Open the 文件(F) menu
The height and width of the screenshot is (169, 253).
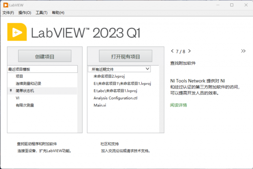(8, 13)
